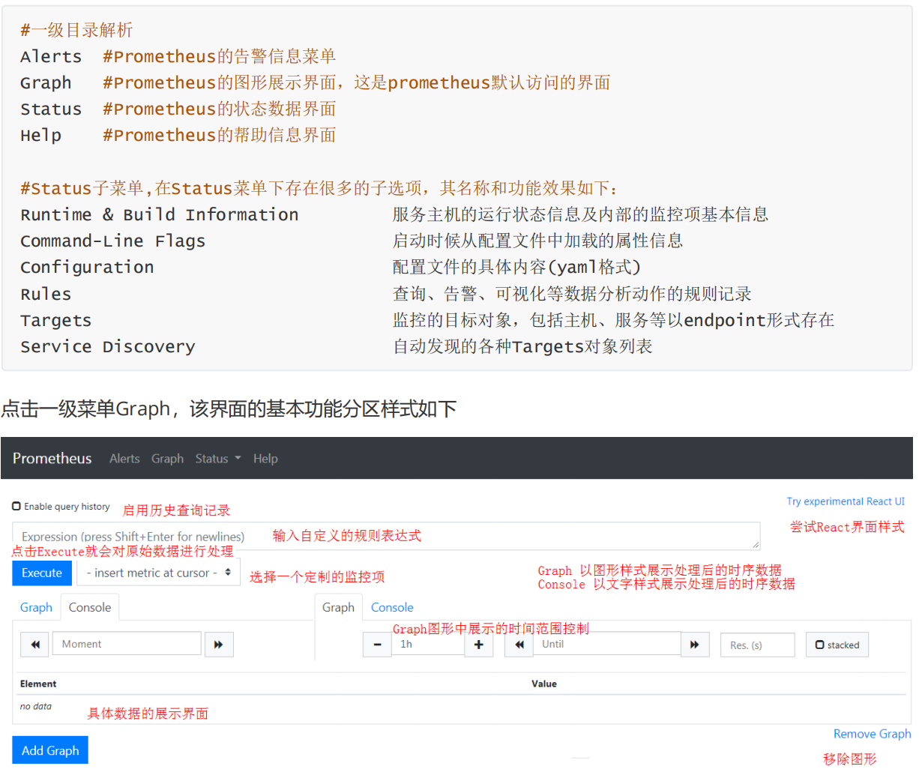Switch to the Graph tab in the left panel
The width and height of the screenshot is (919, 769).
point(36,607)
